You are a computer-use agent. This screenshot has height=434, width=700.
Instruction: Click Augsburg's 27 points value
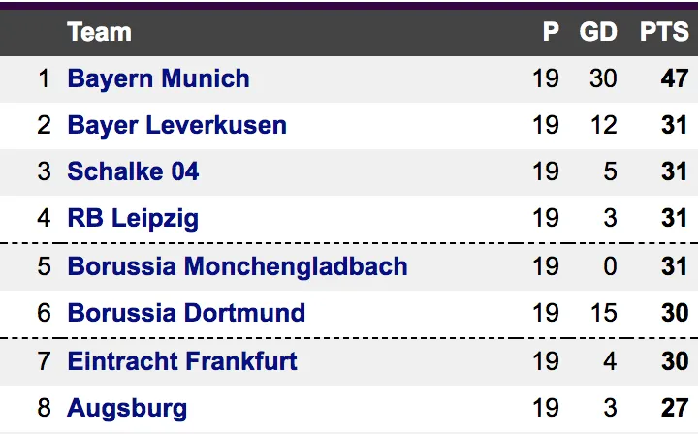pyautogui.click(x=674, y=408)
